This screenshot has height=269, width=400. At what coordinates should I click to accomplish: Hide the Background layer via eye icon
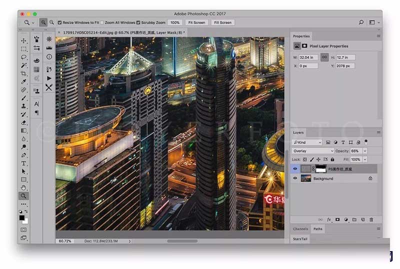pos(295,178)
